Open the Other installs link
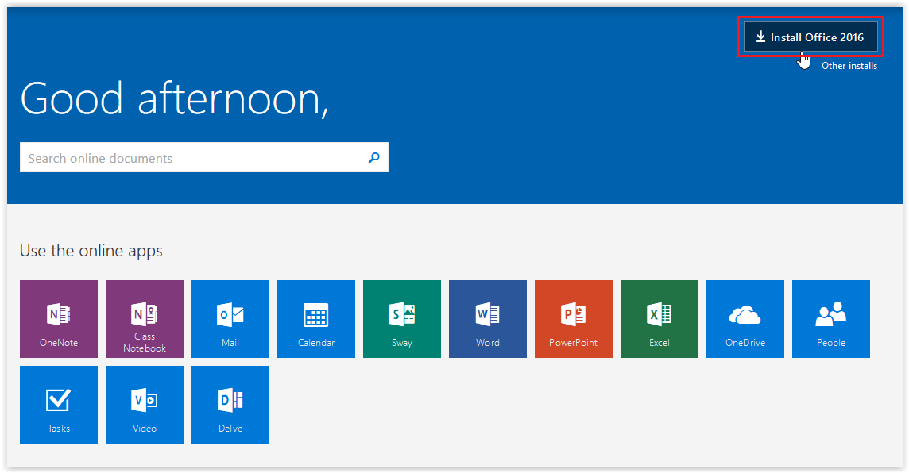Screen dimensions: 909x473 point(849,66)
